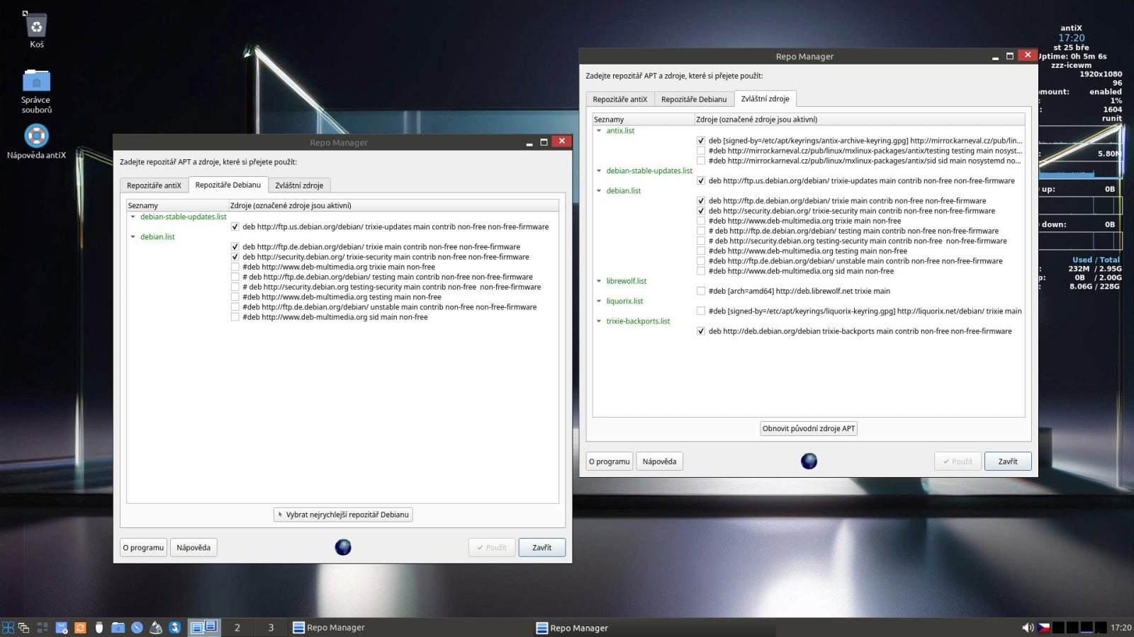The width and height of the screenshot is (1134, 637).
Task: Toggle trixie-updates checkbox in left Repo Manager
Action: pyautogui.click(x=235, y=227)
